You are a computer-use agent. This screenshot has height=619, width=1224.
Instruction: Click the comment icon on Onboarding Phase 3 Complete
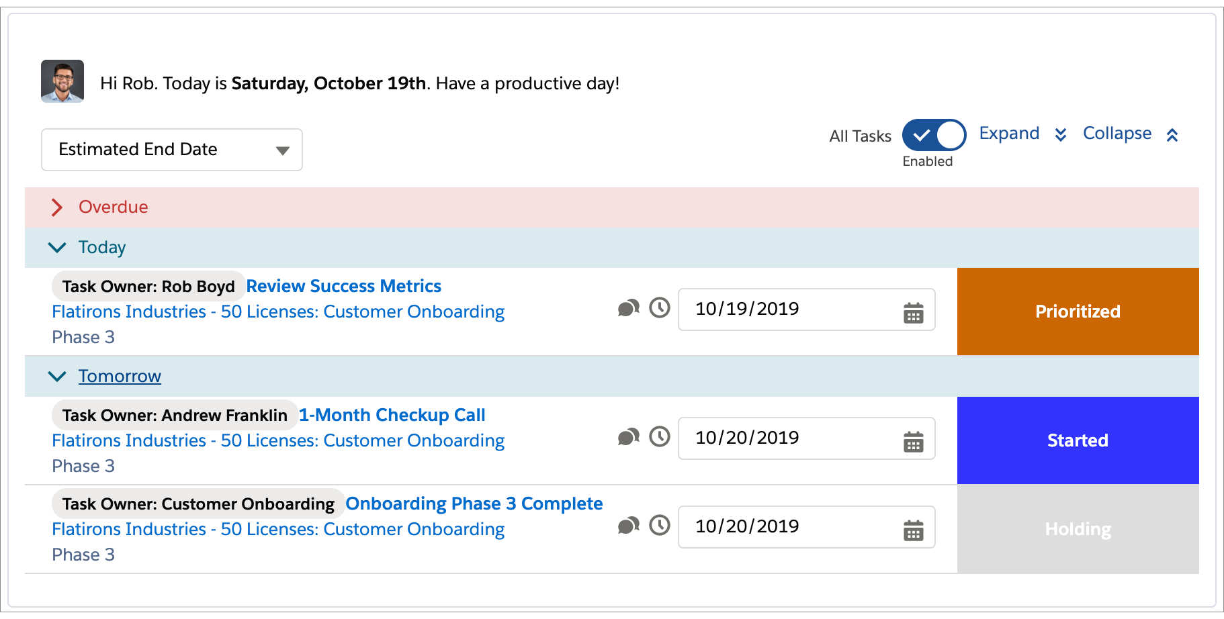(x=627, y=526)
